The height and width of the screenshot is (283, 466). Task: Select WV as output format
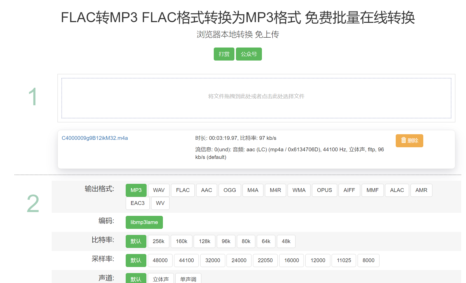[160, 203]
